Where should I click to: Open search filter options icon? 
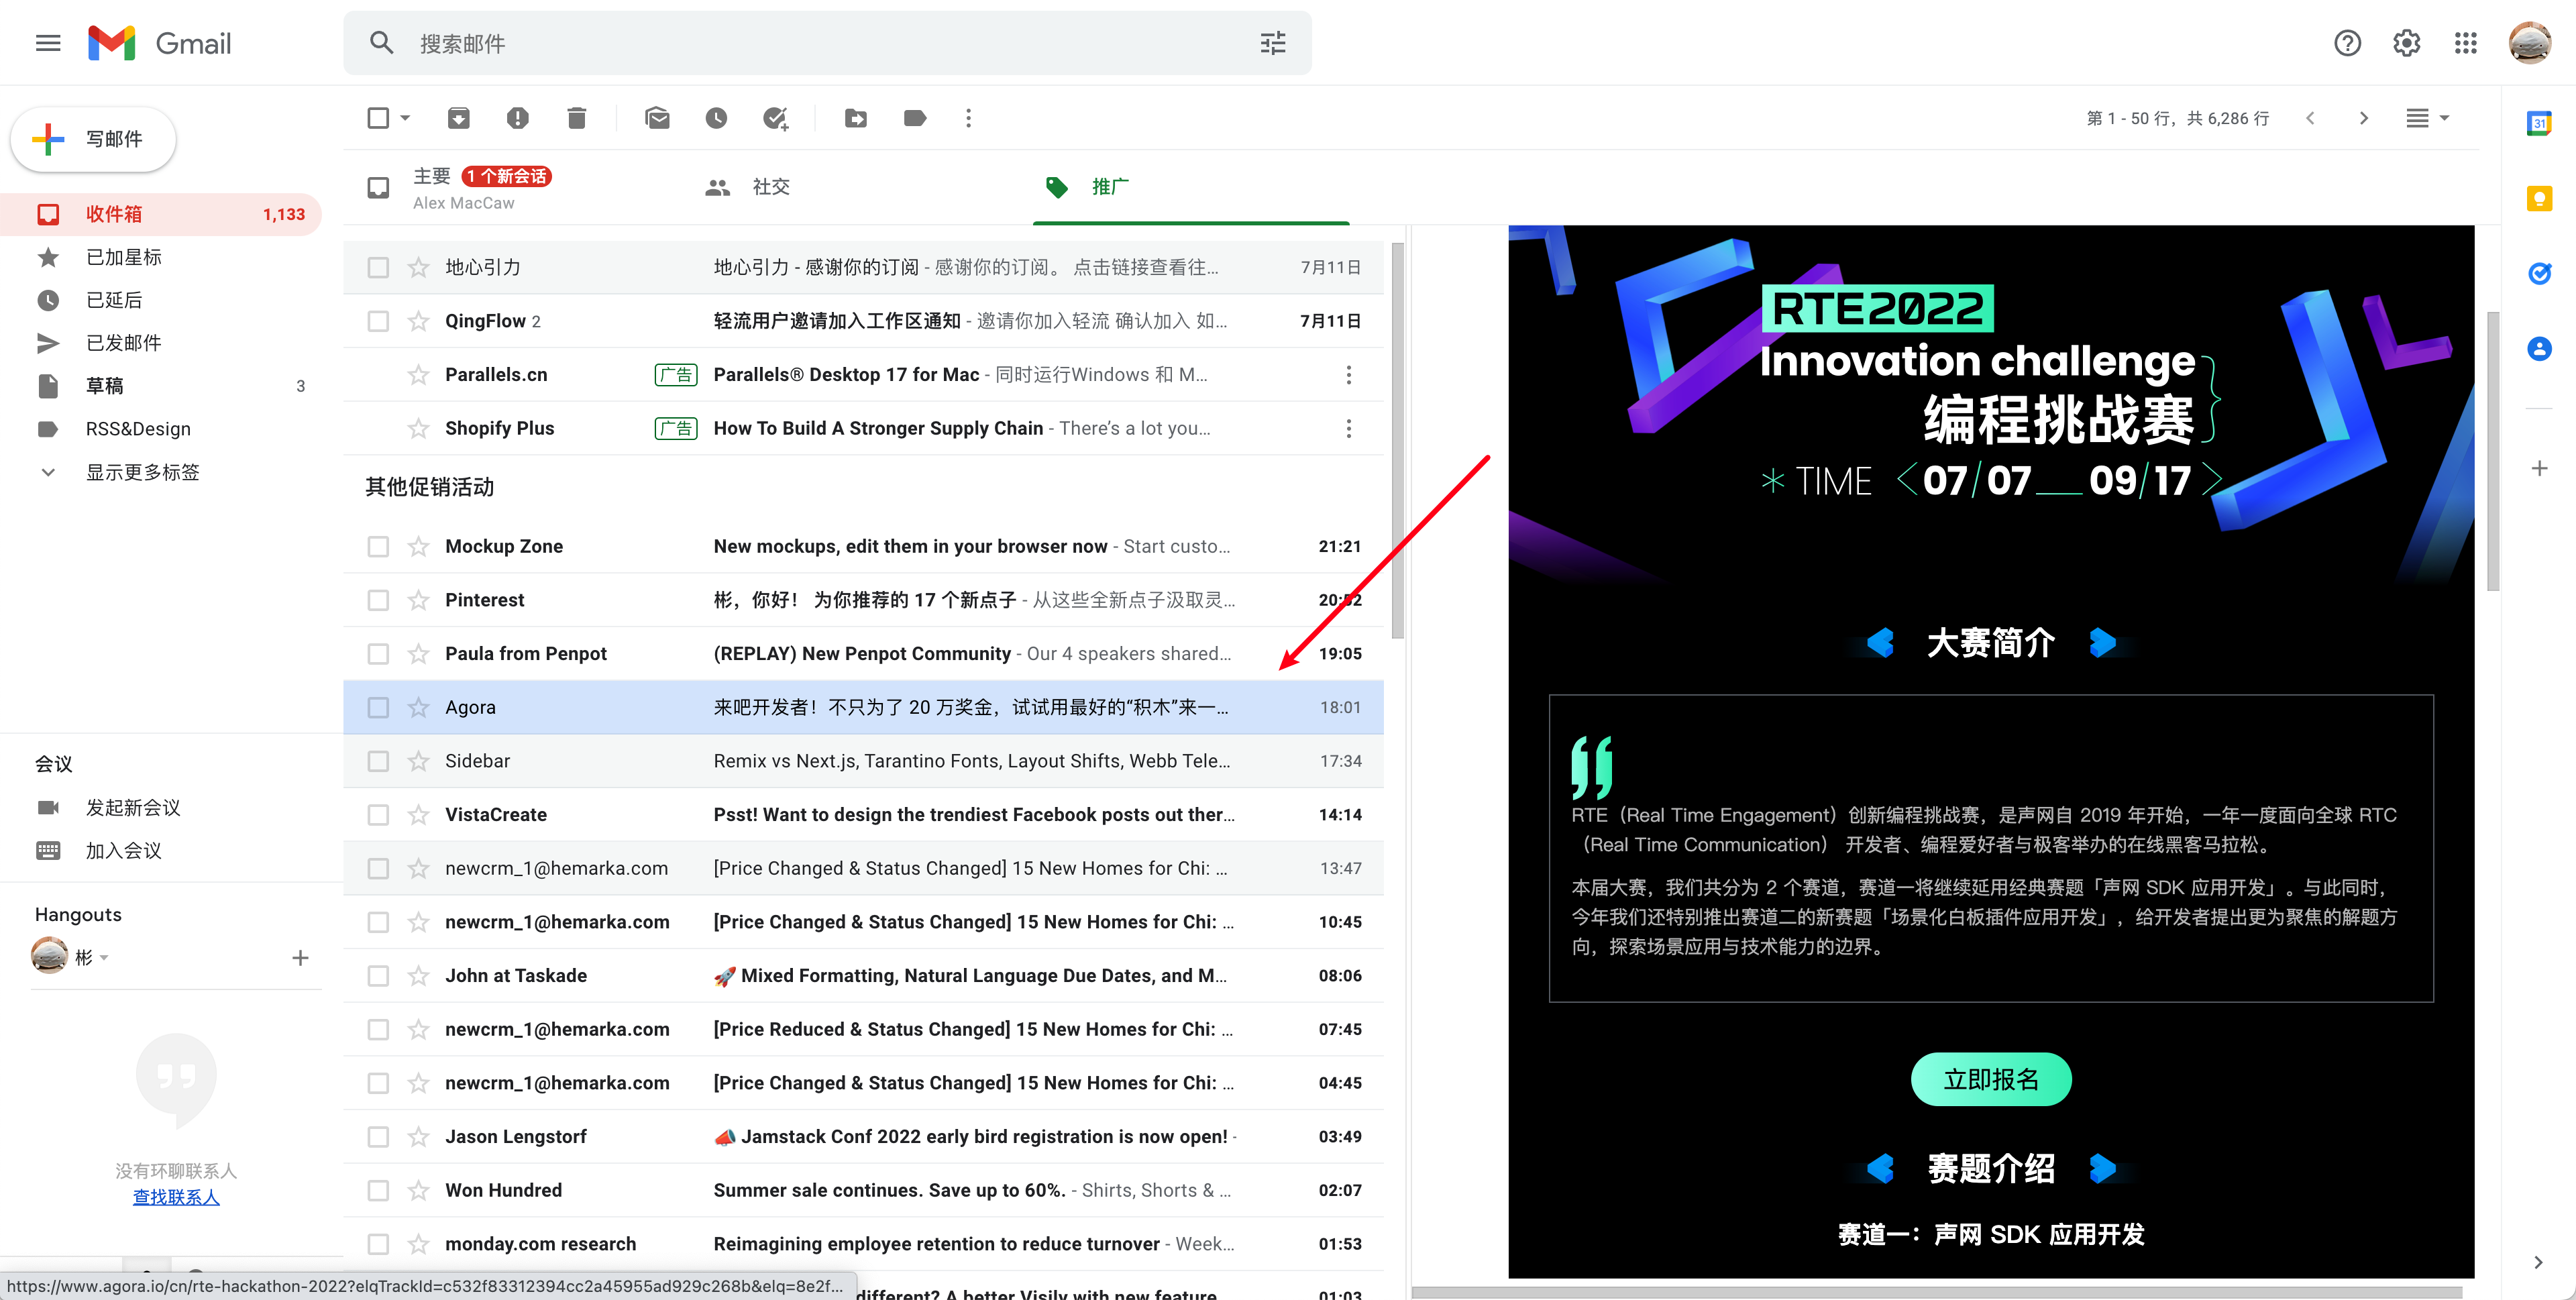pos(1272,43)
